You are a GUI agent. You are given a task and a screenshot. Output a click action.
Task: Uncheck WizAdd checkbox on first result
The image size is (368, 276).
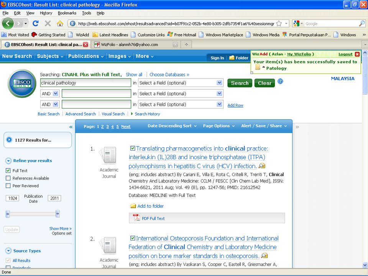click(133, 148)
